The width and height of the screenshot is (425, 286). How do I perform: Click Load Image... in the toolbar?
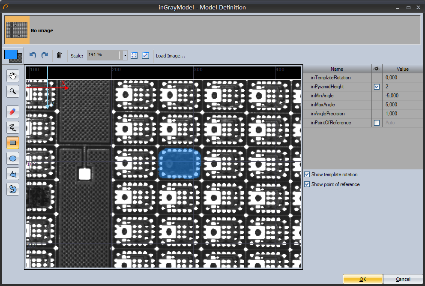click(x=170, y=56)
